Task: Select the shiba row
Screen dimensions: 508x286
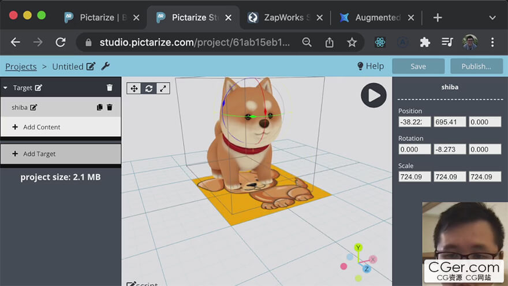Action: [x=61, y=107]
